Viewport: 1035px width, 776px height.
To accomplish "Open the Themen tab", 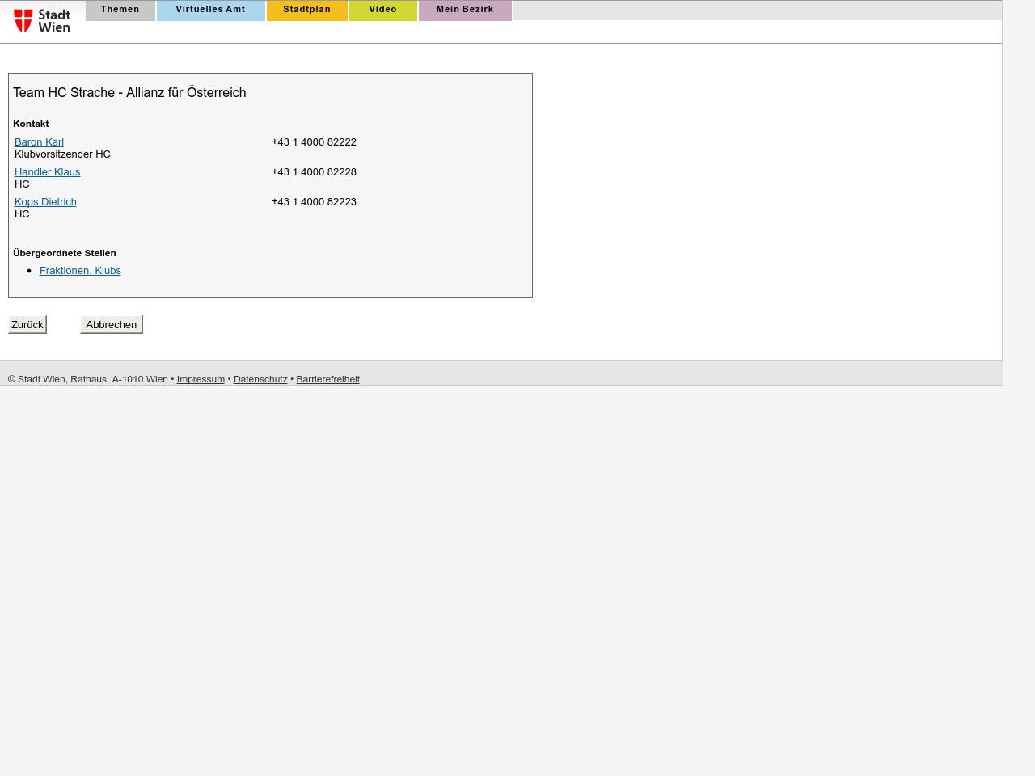I will [x=120, y=10].
